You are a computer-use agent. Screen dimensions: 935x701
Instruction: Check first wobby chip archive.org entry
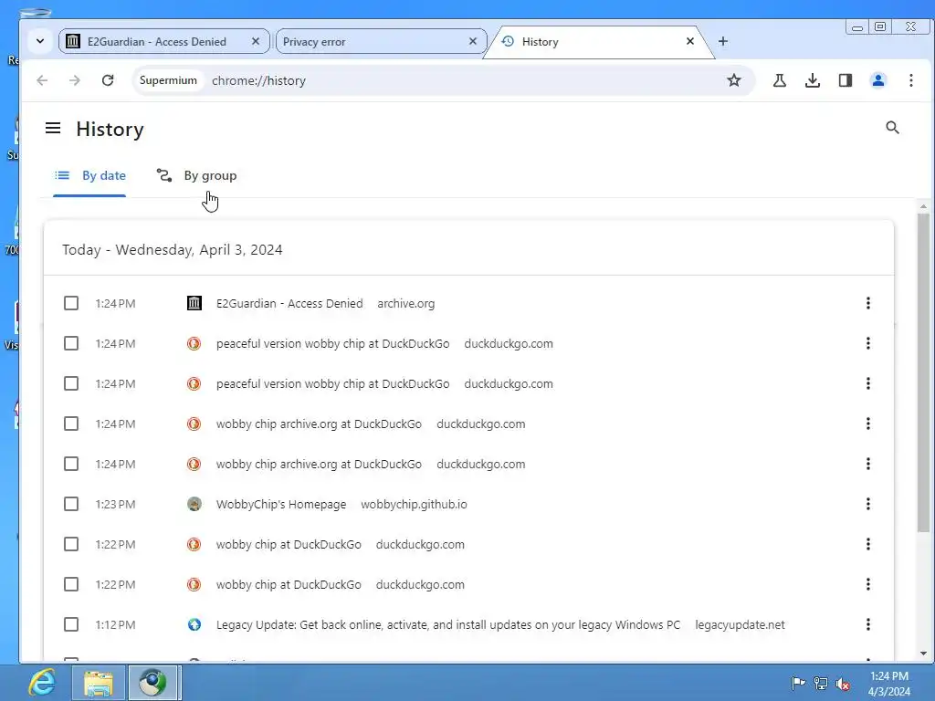click(71, 424)
